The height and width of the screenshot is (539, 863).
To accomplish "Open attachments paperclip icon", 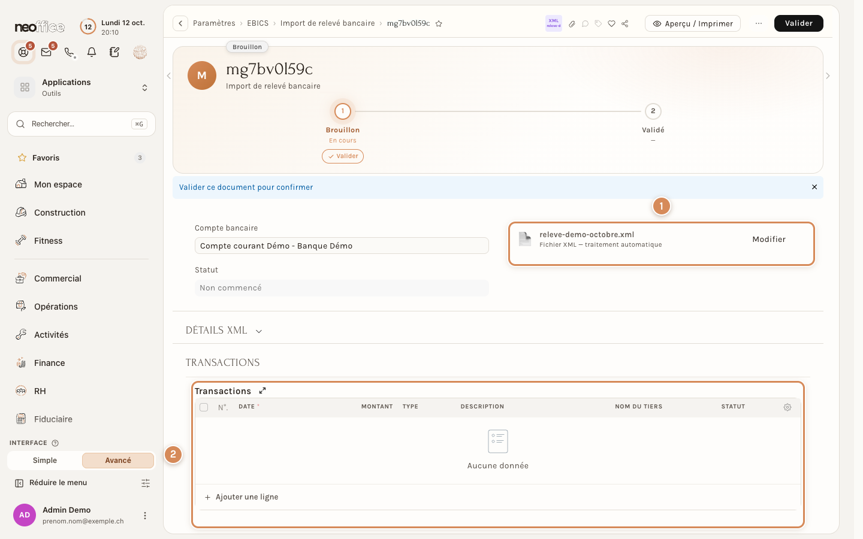I will coord(572,24).
